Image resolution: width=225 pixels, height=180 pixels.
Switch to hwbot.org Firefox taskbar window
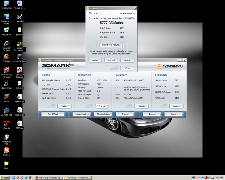click(x=49, y=178)
